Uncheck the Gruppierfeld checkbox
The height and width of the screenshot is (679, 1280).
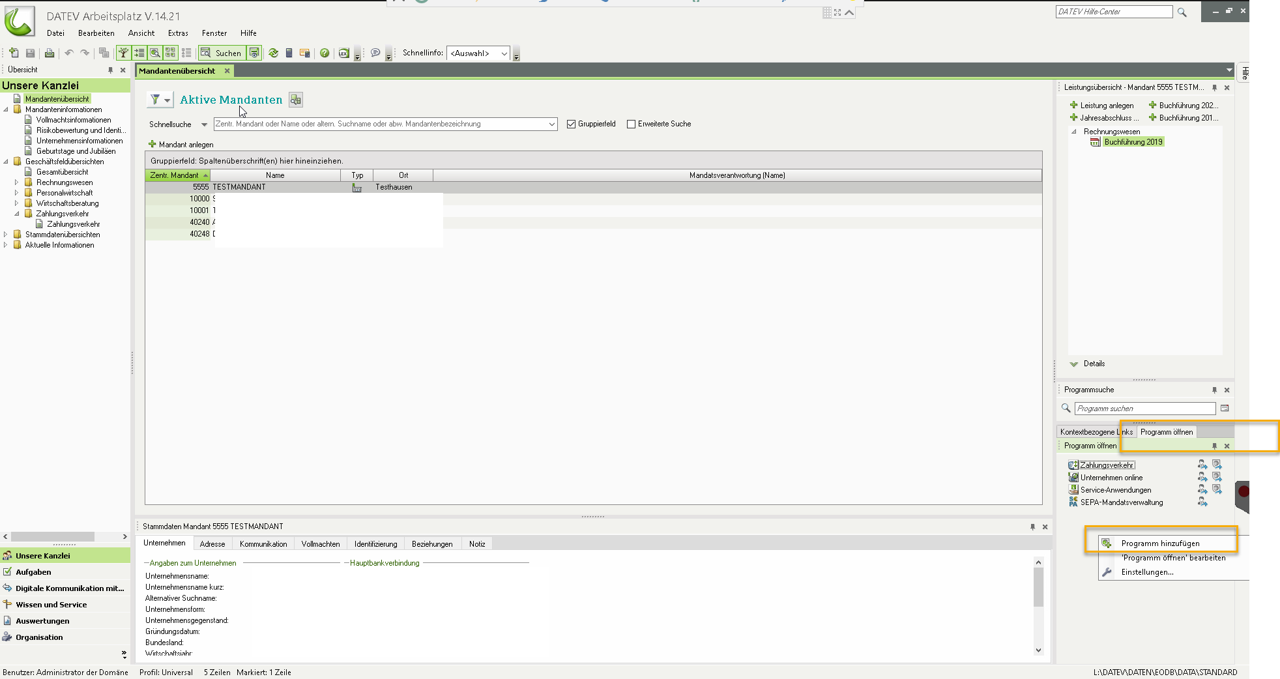(572, 124)
